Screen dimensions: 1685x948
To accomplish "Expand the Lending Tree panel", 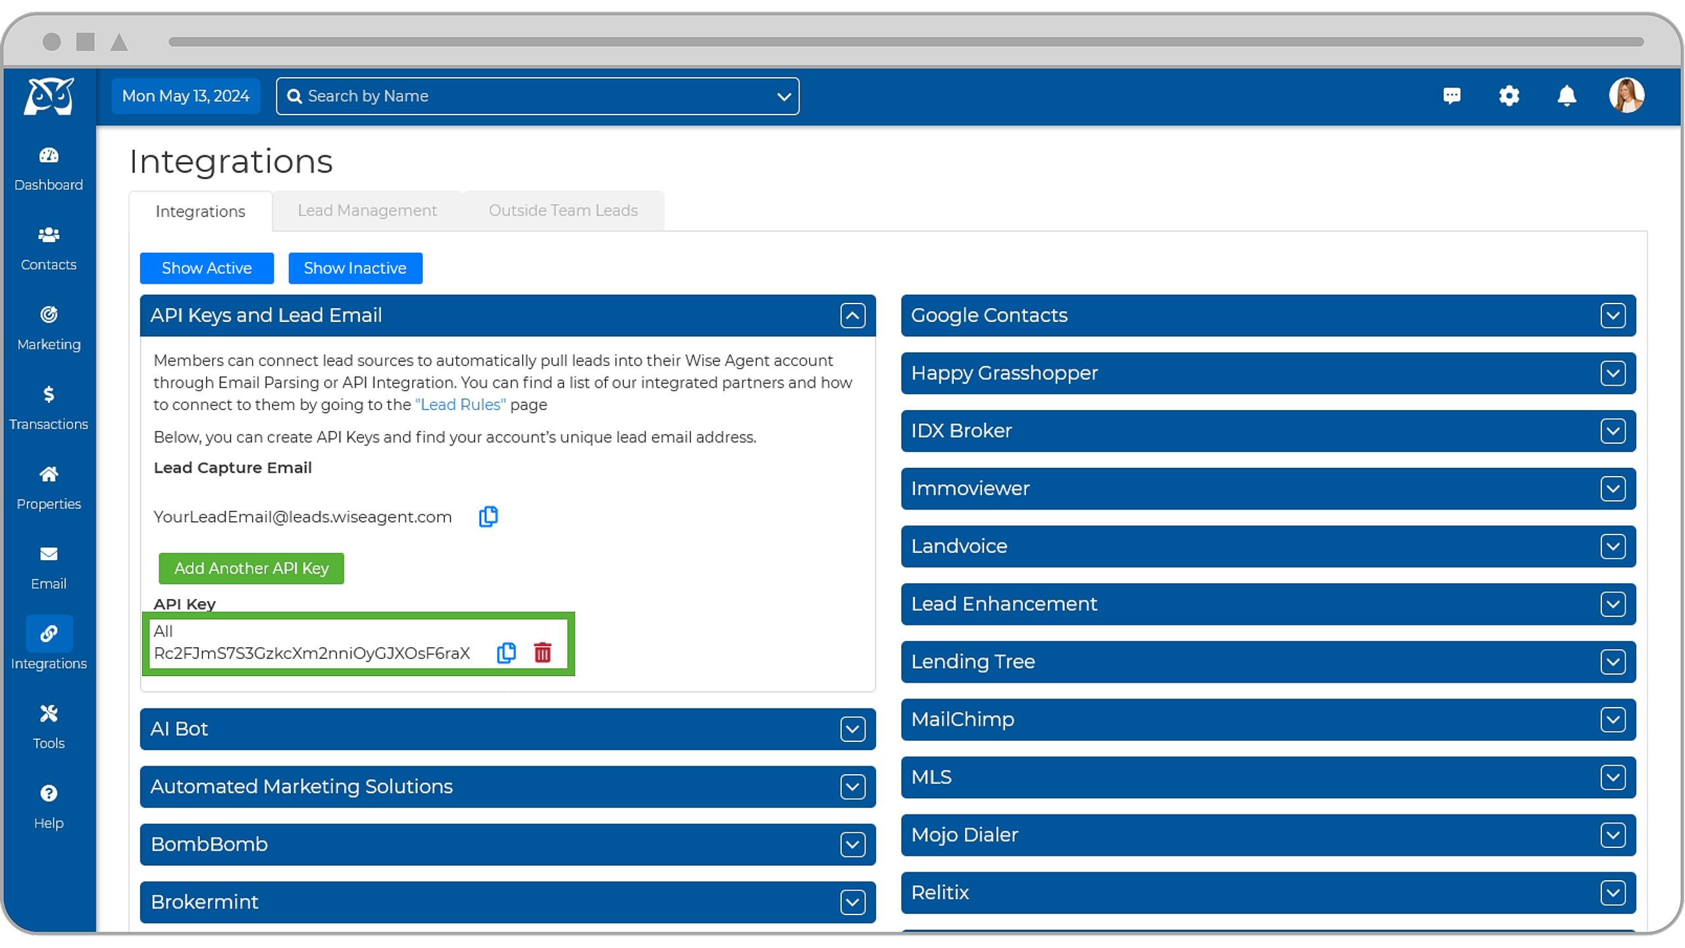I will 1613,662.
